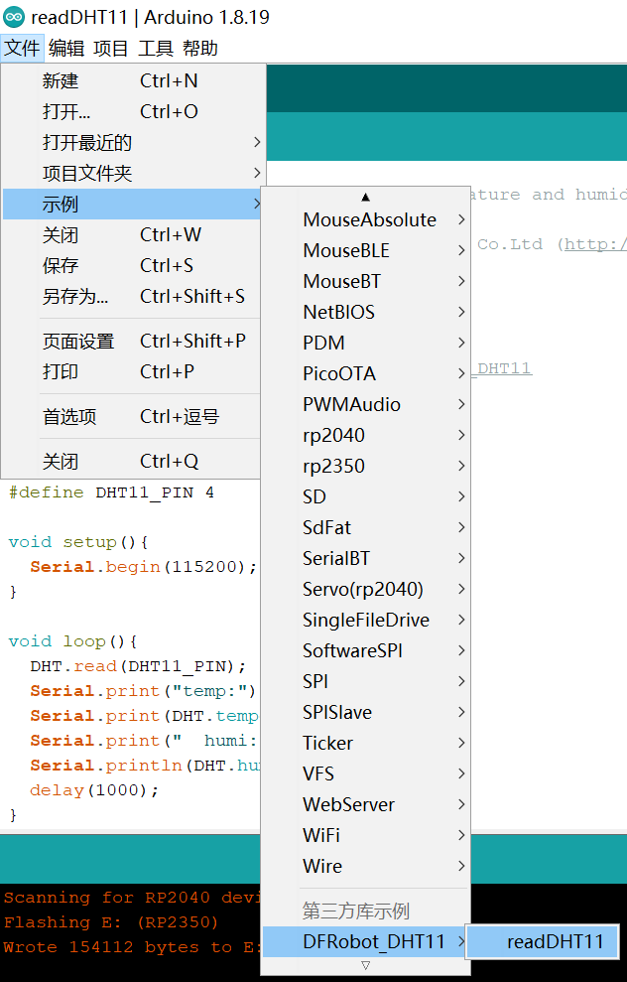
Task: Select 关闭 with Ctrl+Q shortcut
Action: (x=132, y=462)
